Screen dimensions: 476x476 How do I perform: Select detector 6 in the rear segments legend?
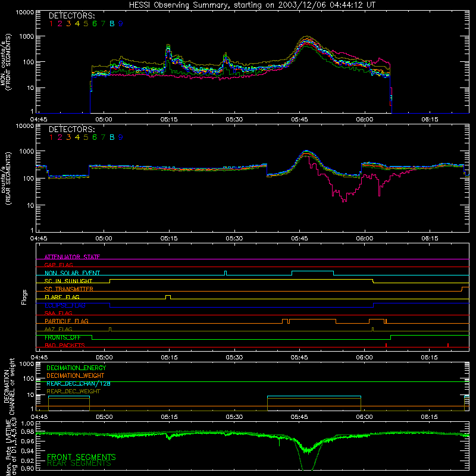(95, 137)
